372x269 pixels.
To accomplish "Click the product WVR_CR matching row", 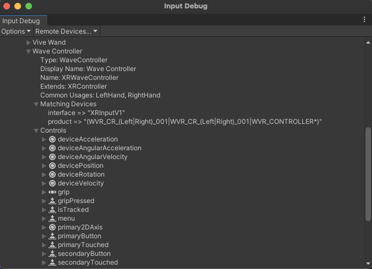I will (183, 122).
